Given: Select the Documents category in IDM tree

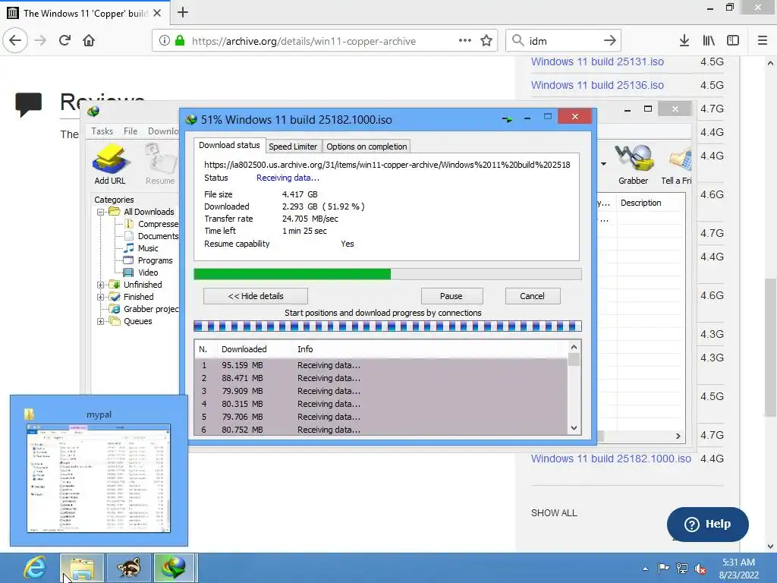Looking at the screenshot, I should tap(158, 237).
